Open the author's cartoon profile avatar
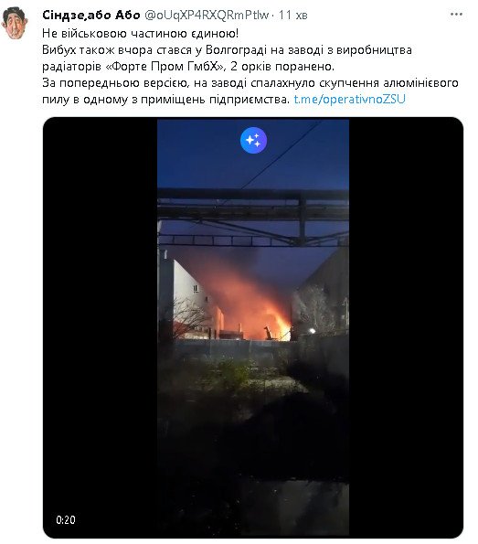The height and width of the screenshot is (544, 478). click(15, 23)
